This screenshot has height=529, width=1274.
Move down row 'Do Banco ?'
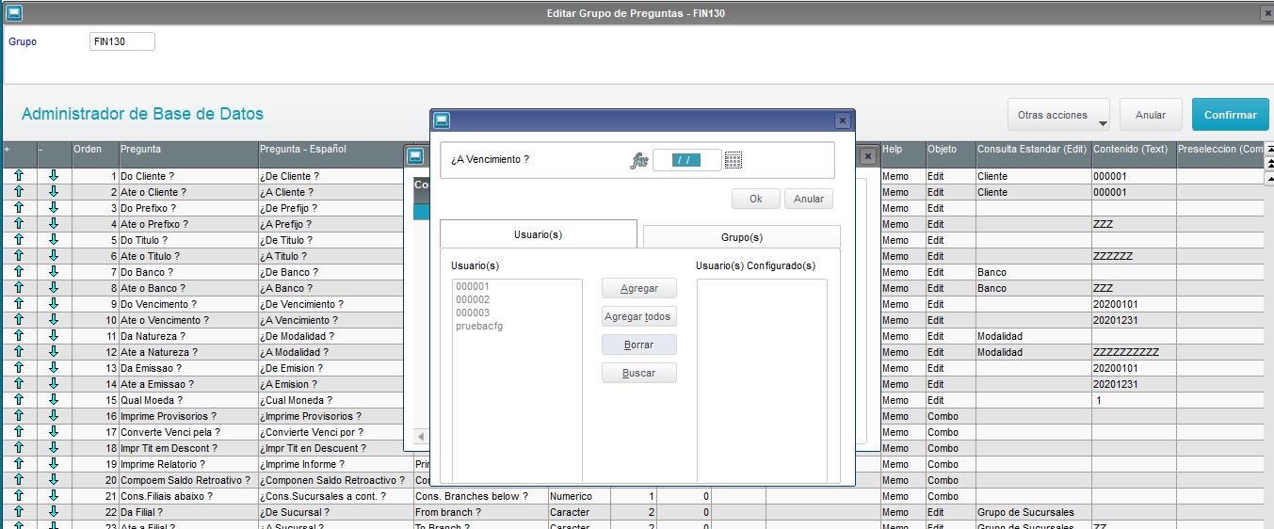click(54, 272)
